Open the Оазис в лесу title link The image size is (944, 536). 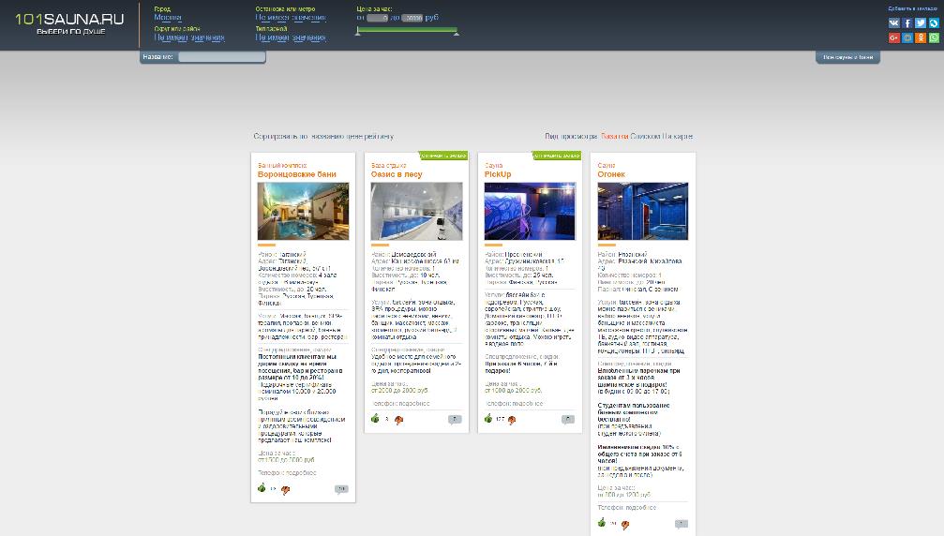pos(397,174)
